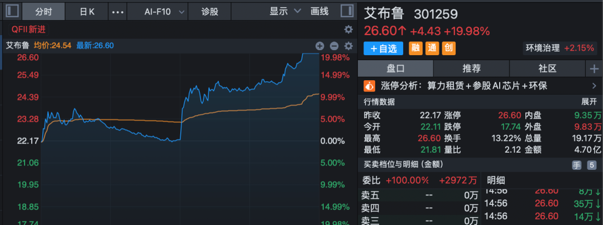This screenshot has width=603, height=225.
Task: Click QFII新进 tag
Action: pyautogui.click(x=29, y=30)
